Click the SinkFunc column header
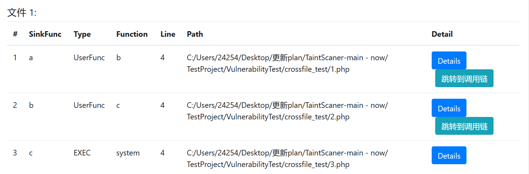This screenshot has height=174, width=529. 45,34
